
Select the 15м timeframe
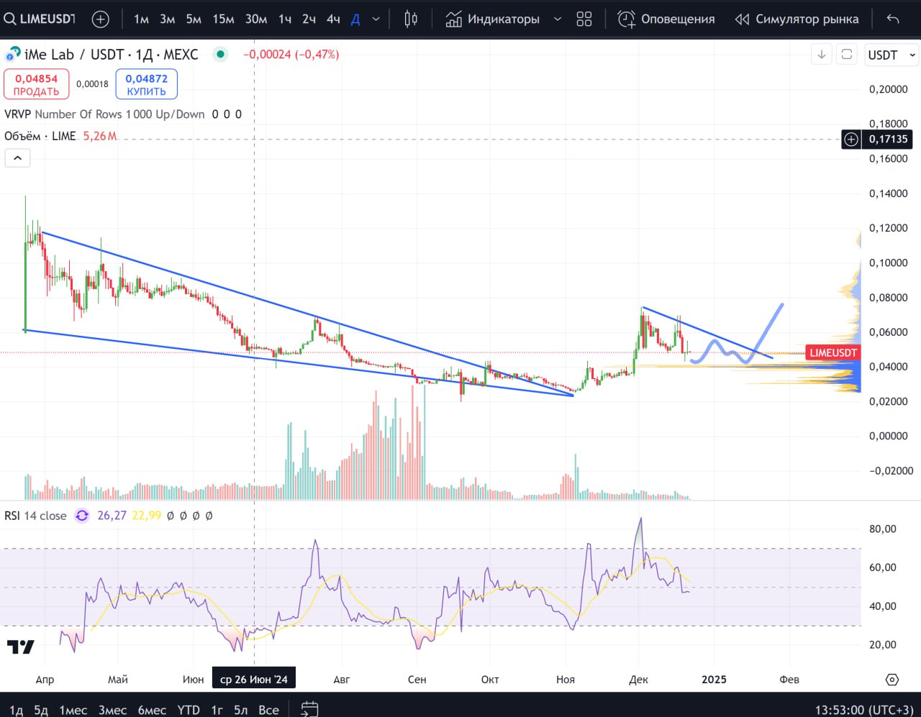223,19
